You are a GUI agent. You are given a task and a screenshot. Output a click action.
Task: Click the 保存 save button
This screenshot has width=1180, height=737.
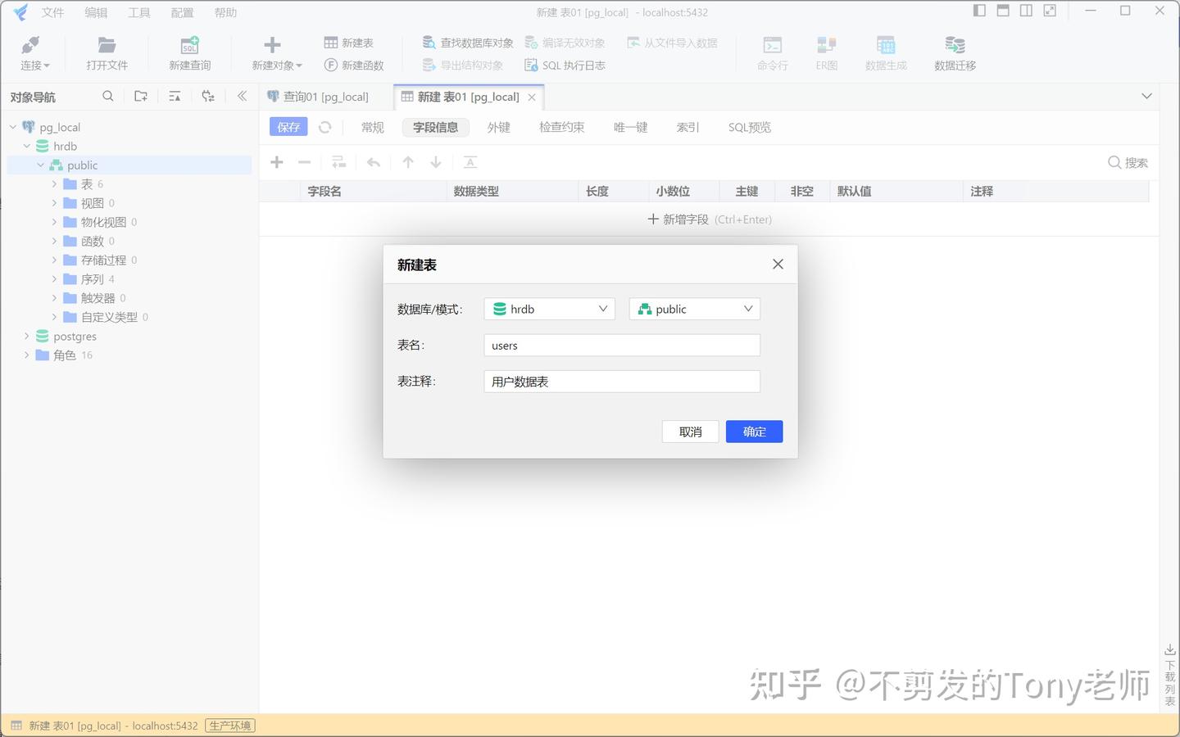pos(288,127)
